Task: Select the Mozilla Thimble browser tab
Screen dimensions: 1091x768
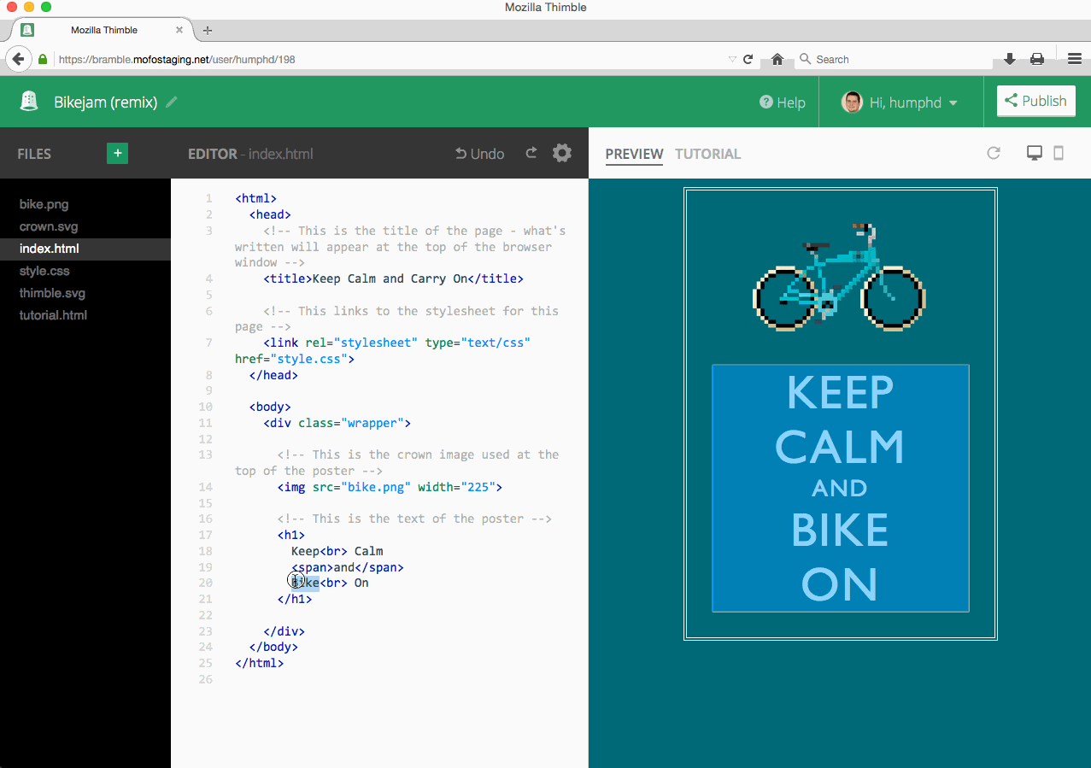Action: 104,30
